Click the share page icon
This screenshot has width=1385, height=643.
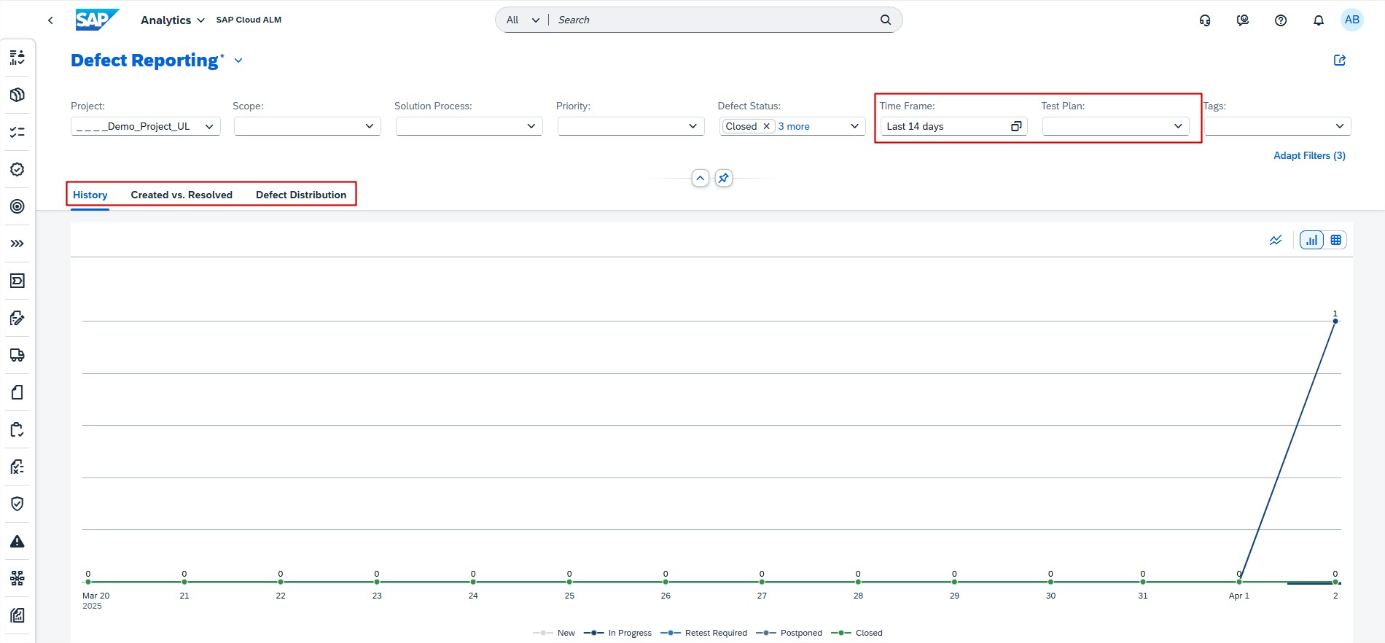click(1339, 61)
